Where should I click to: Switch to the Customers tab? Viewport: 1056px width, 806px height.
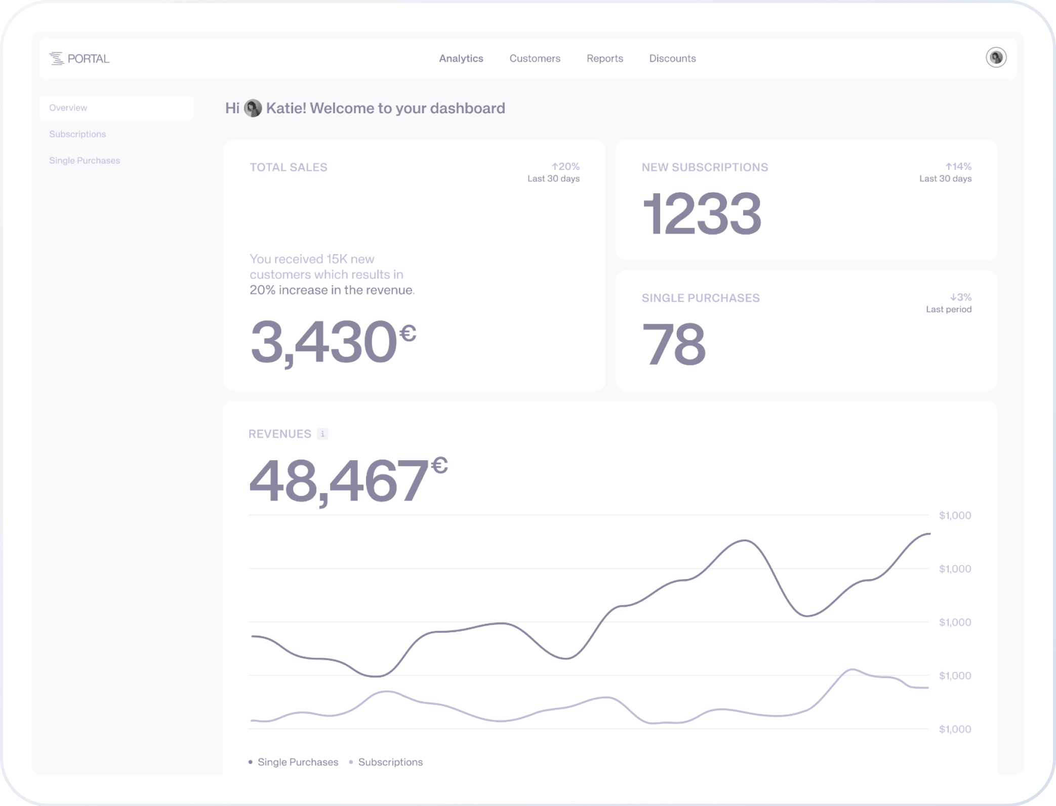coord(535,59)
